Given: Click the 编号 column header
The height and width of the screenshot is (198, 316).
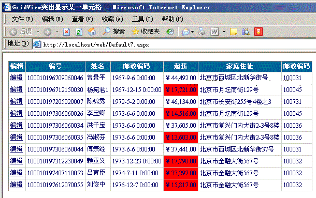Looking at the screenshot, I should 55,66.
